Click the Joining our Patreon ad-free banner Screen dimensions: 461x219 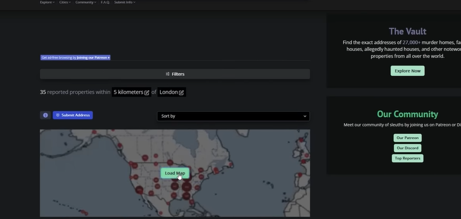75,57
